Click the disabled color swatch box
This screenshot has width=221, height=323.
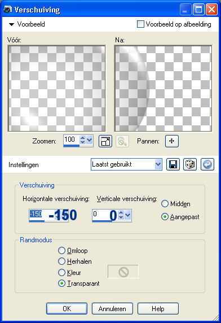coord(123,272)
